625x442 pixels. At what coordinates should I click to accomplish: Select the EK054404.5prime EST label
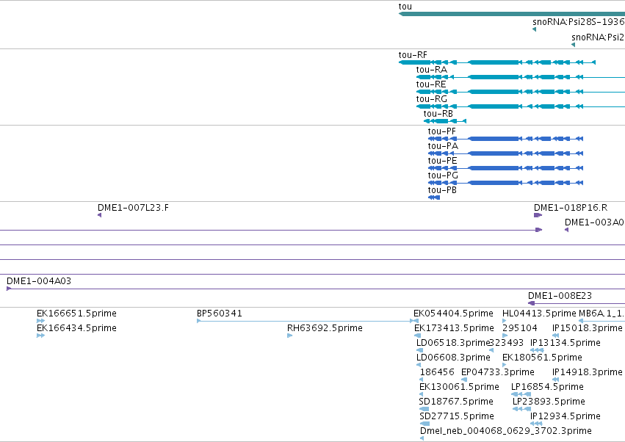click(x=453, y=314)
